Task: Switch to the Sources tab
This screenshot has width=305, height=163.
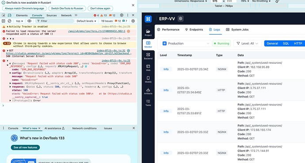Action: pyautogui.click(x=51, y=15)
